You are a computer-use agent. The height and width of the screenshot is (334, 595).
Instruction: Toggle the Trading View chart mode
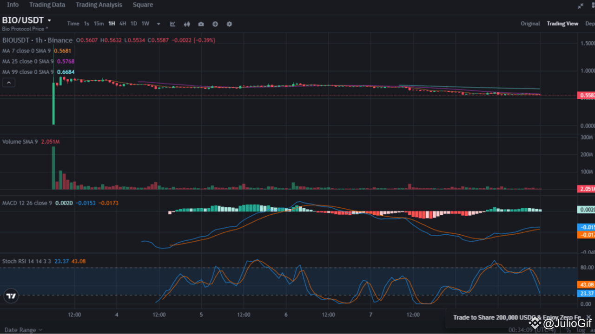coord(562,23)
